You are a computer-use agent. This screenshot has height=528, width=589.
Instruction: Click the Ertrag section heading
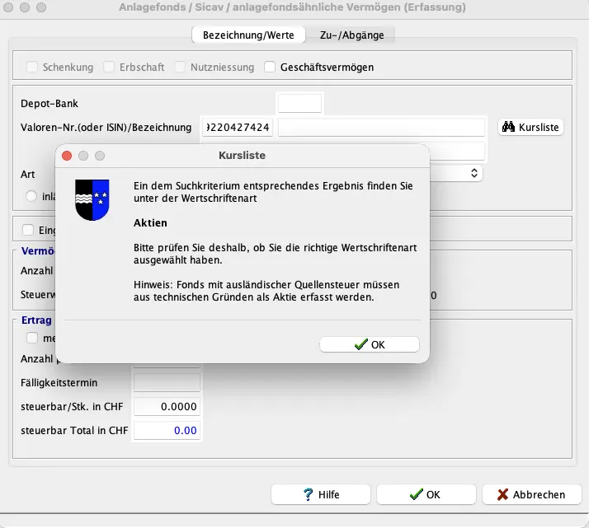(x=36, y=320)
